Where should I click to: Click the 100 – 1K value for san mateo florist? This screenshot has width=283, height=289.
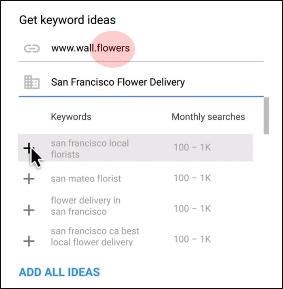click(192, 178)
